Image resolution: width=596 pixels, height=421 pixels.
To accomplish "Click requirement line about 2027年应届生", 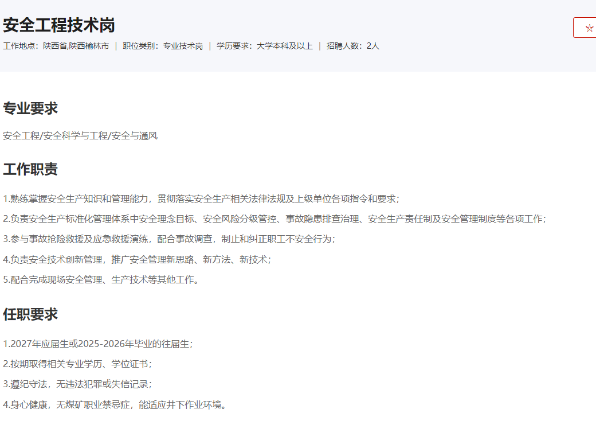I will (x=98, y=344).
